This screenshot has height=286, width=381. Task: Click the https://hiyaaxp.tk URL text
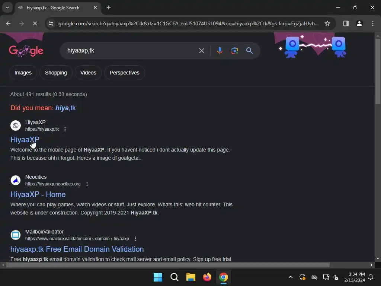tap(42, 129)
